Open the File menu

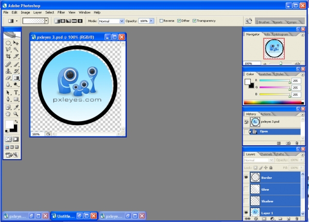tap(6, 12)
